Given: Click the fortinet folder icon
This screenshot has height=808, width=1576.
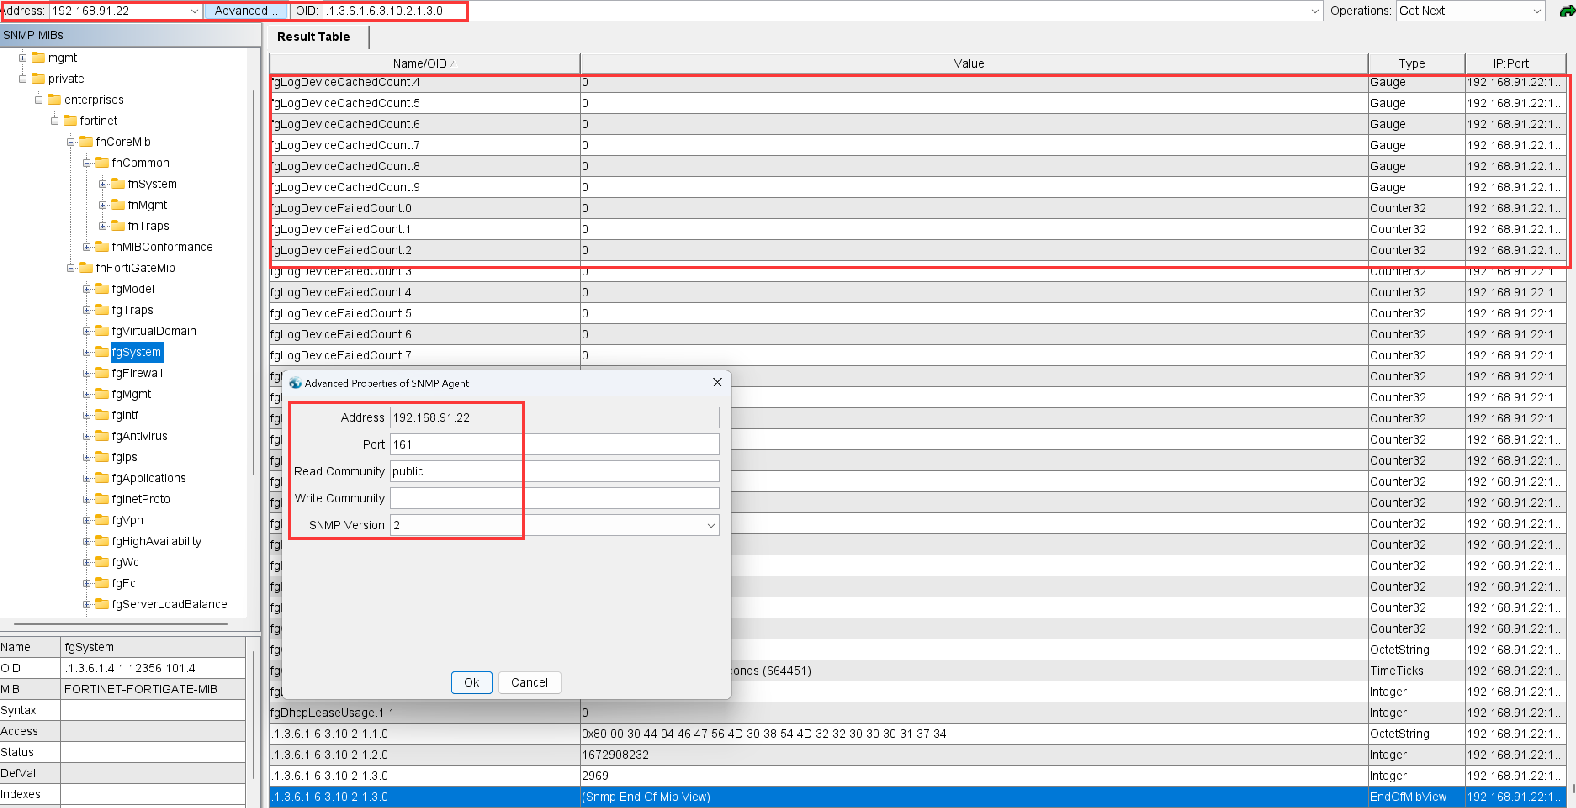Looking at the screenshot, I should click(x=70, y=121).
